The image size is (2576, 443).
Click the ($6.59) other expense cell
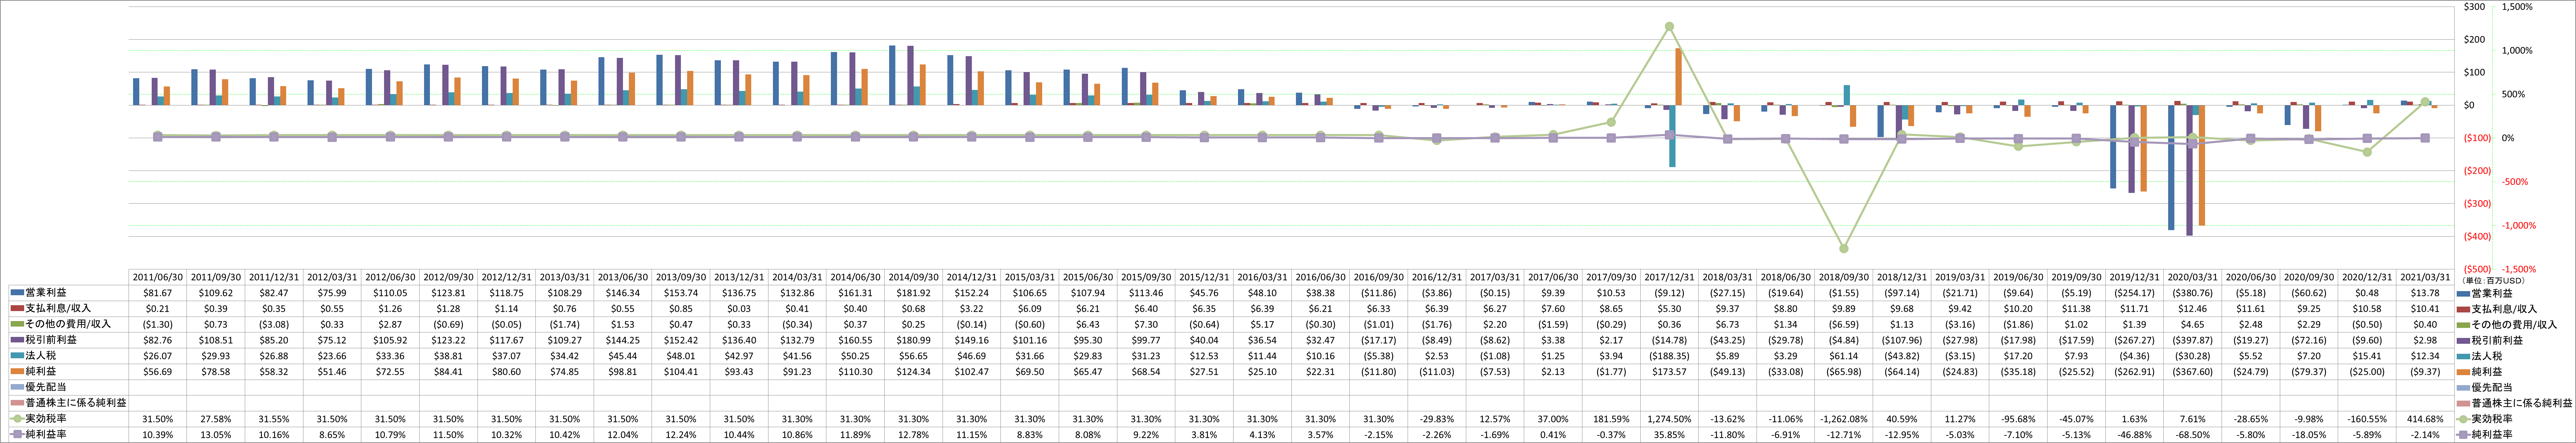(x=1844, y=324)
